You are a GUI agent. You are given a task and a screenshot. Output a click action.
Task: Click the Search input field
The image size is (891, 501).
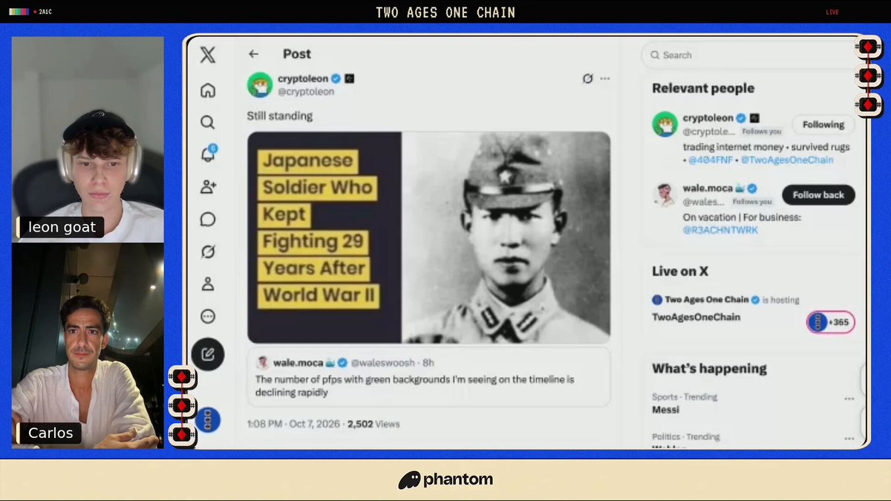(x=748, y=55)
